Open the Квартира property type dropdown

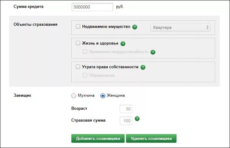coord(181,27)
